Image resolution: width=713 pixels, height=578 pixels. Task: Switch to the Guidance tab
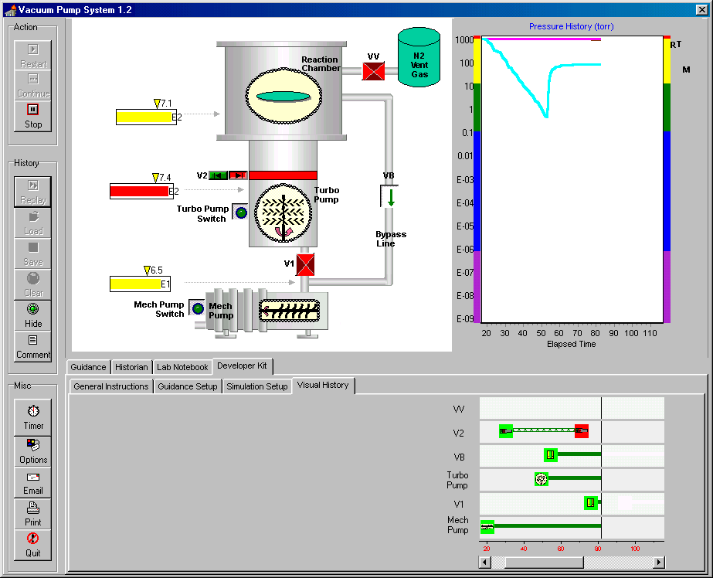pos(88,367)
